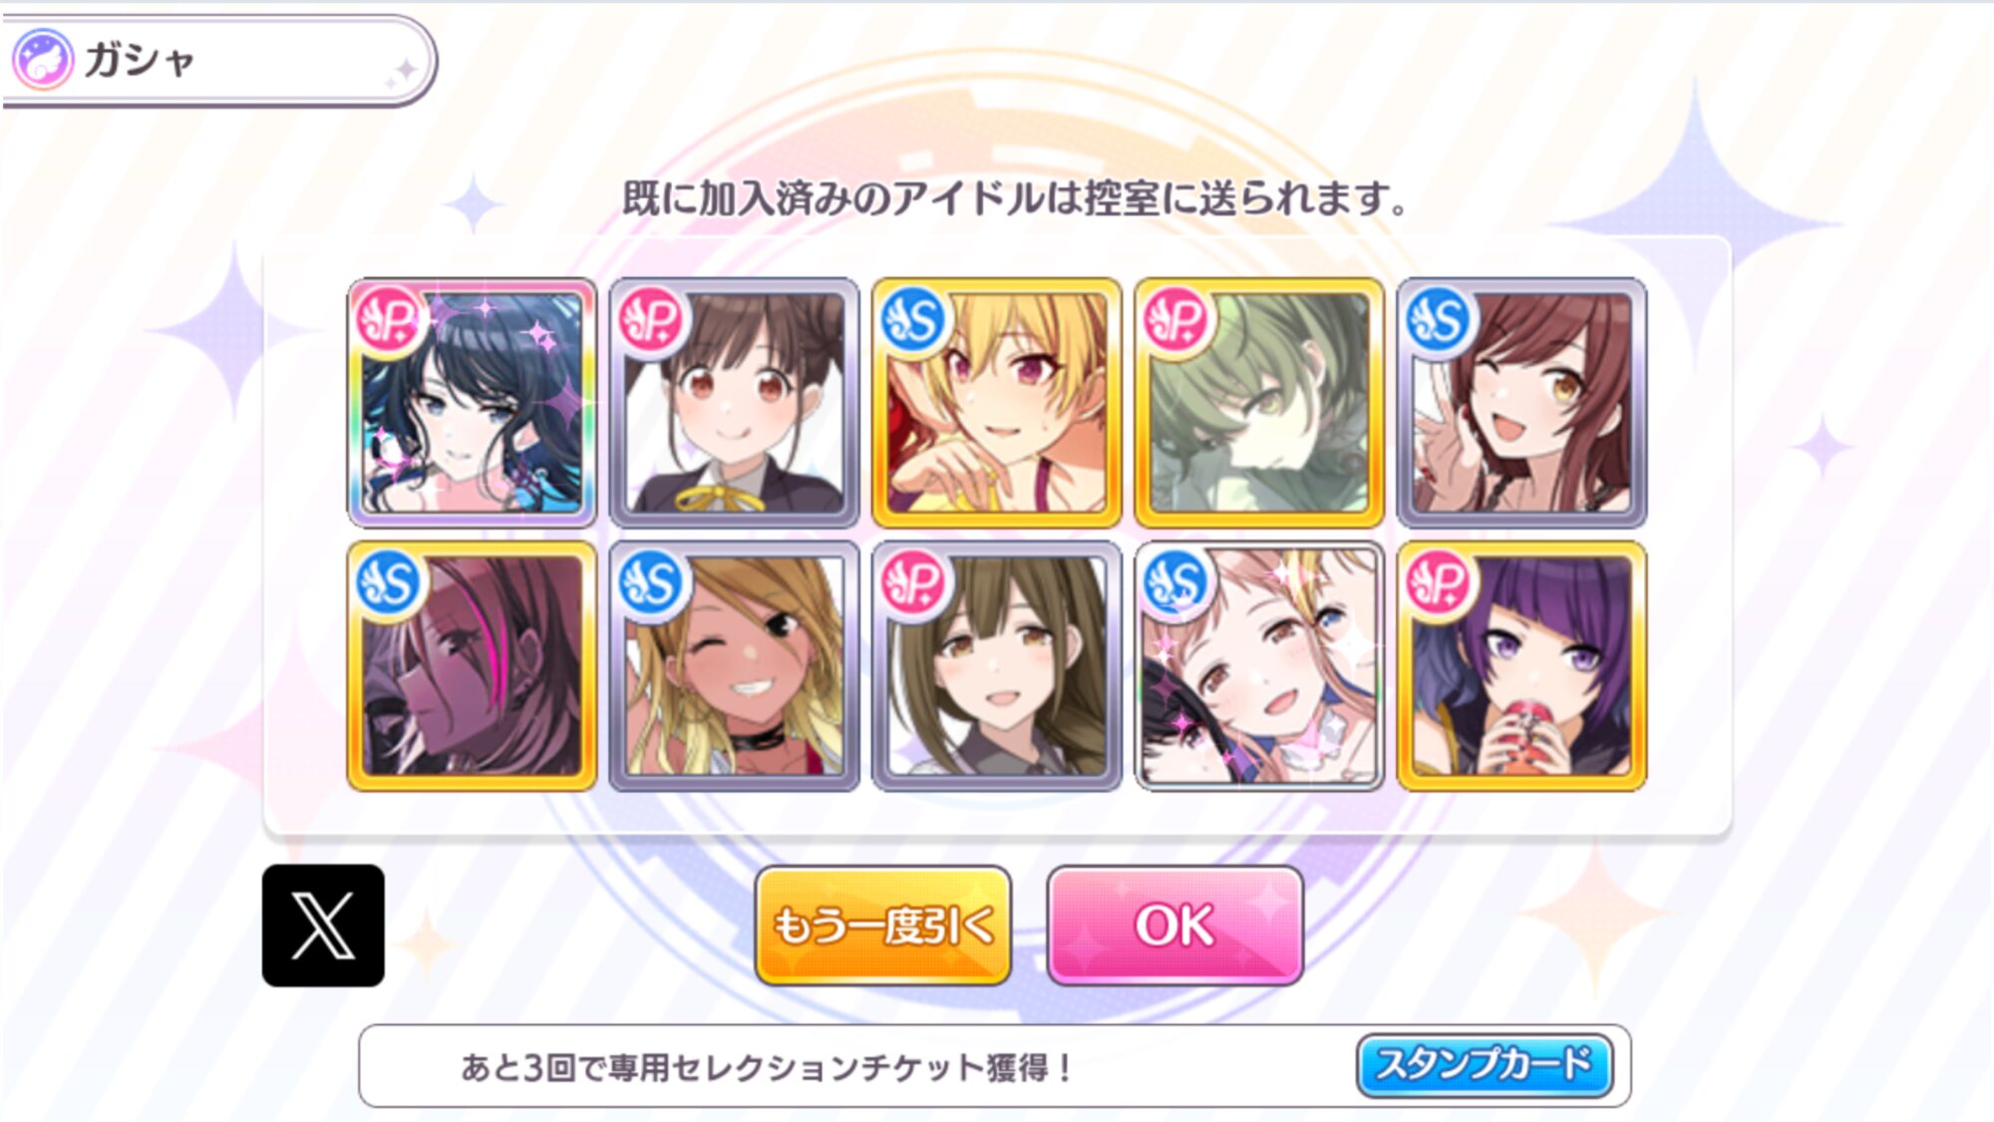
Task: Open the スタンプカード stamp card
Action: click(x=1485, y=1065)
